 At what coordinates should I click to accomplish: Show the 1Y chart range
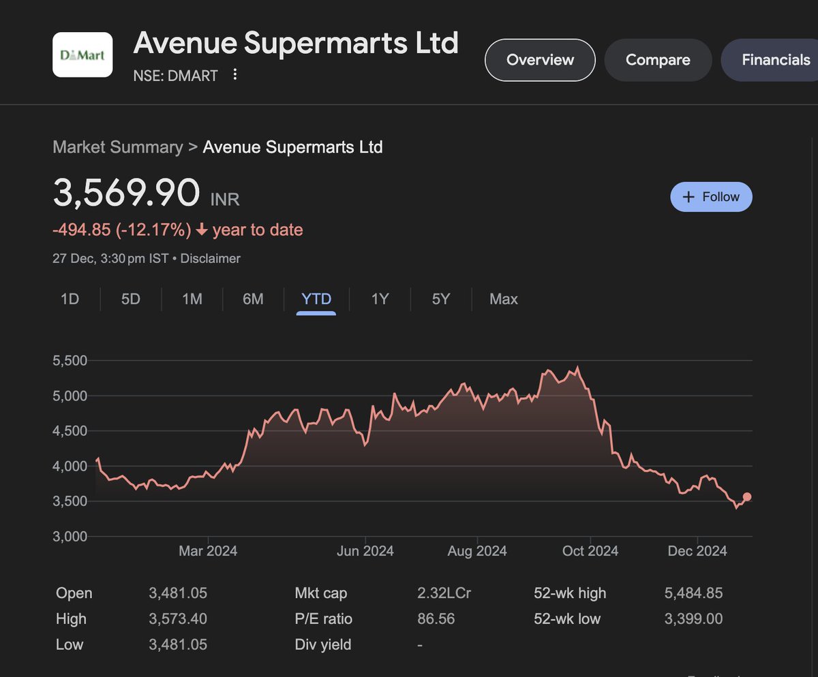[380, 299]
